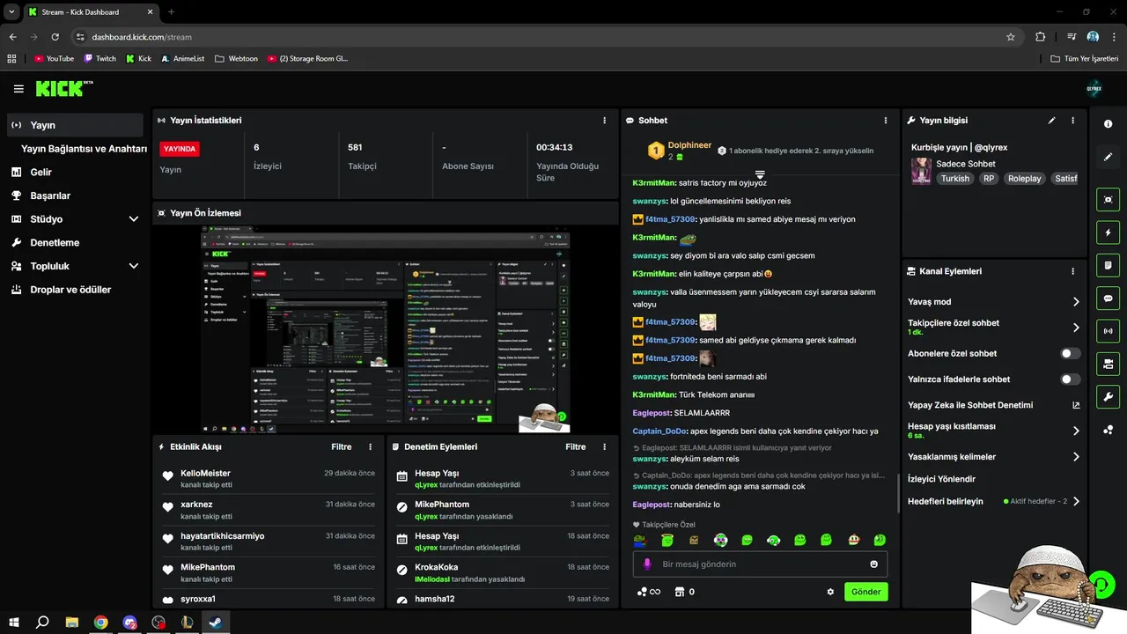Open Filtre in Etkinlik Akışı panel
This screenshot has height=634, width=1127.
click(342, 447)
